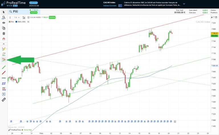Click the Indices Euronext link
The height and width of the screenshot is (135, 219).
click(110, 6)
